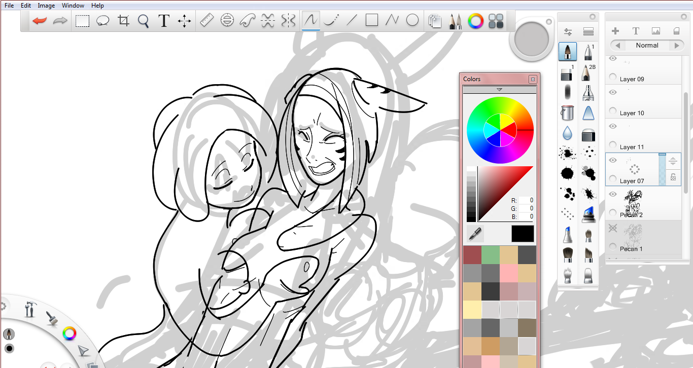Toggle horizontal symmetry in the toolbar
This screenshot has height=368, width=693.
(268, 20)
